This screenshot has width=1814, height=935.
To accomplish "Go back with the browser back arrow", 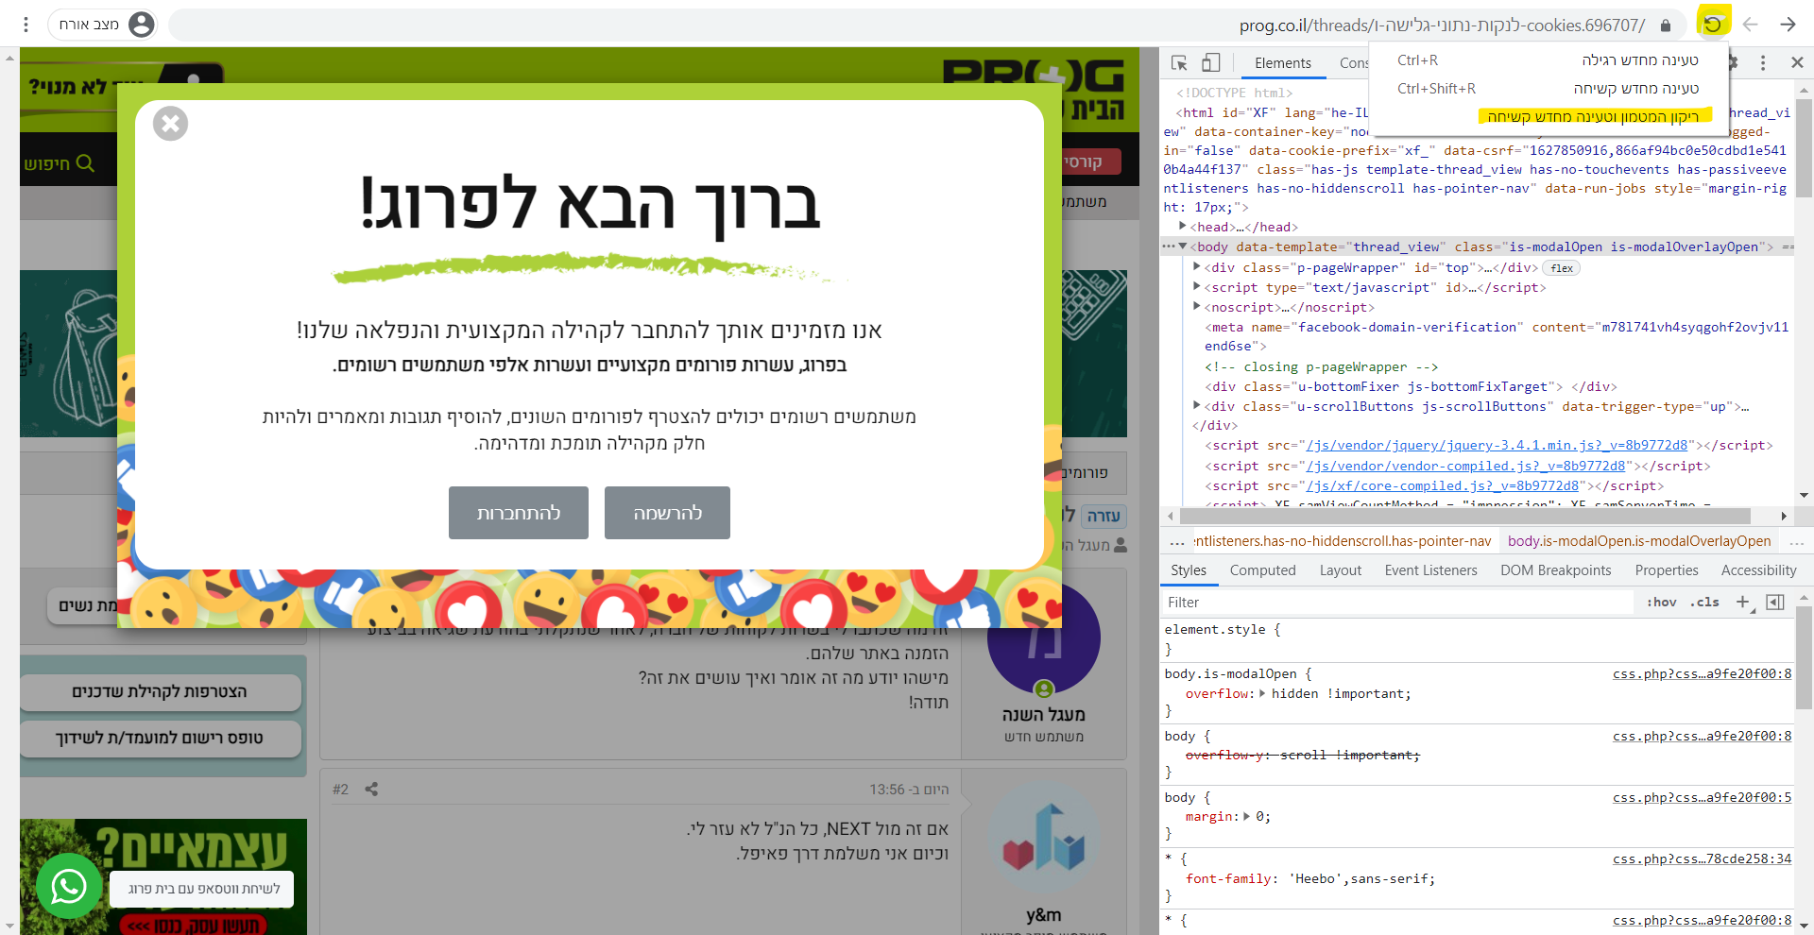I will 1750,25.
